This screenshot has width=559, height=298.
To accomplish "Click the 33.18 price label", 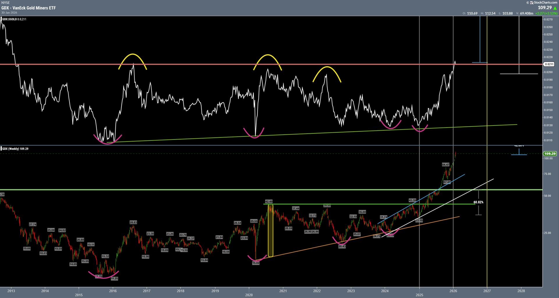I will tap(419, 220).
